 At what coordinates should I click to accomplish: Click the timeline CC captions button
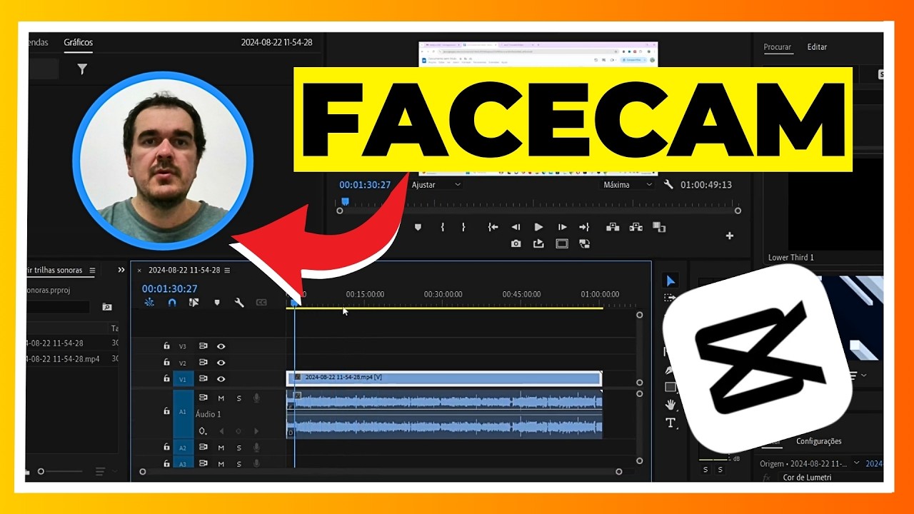coord(261,303)
